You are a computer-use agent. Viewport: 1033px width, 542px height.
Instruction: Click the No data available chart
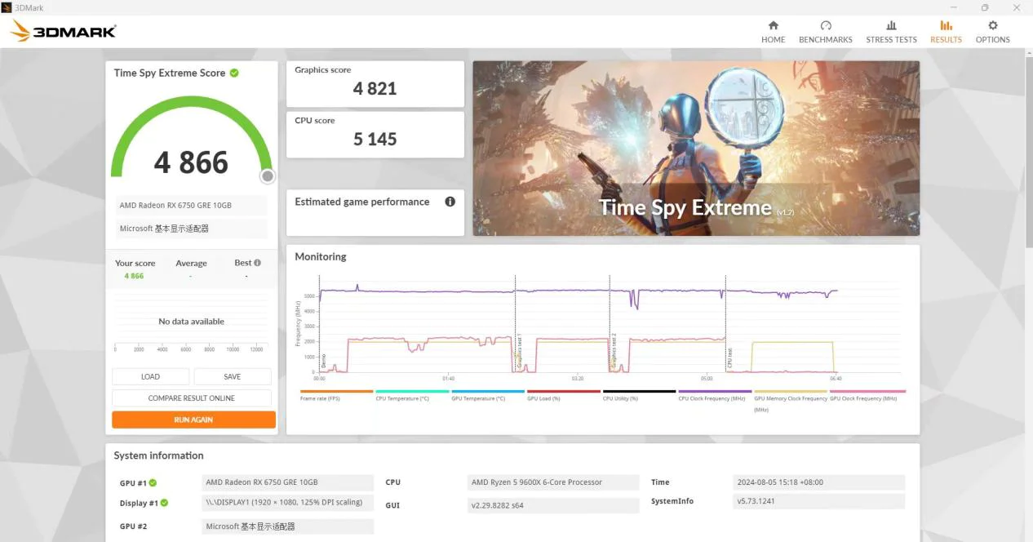point(191,322)
